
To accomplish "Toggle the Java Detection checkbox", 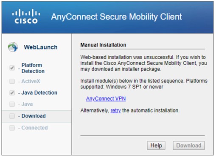I will point(12,93).
